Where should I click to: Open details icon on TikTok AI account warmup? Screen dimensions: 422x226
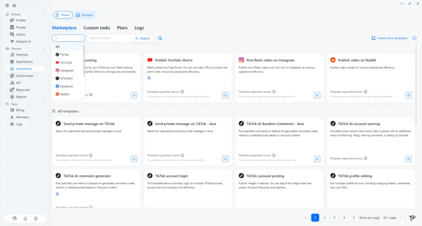(x=408, y=159)
